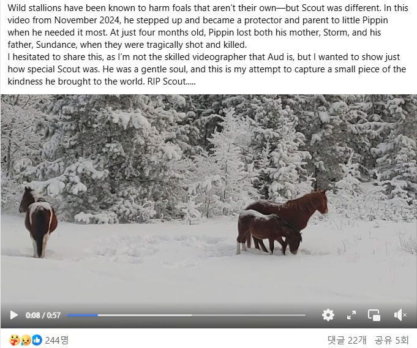The image size is (417, 348).
Task: Seek along the video progress bar
Action: 186,316
